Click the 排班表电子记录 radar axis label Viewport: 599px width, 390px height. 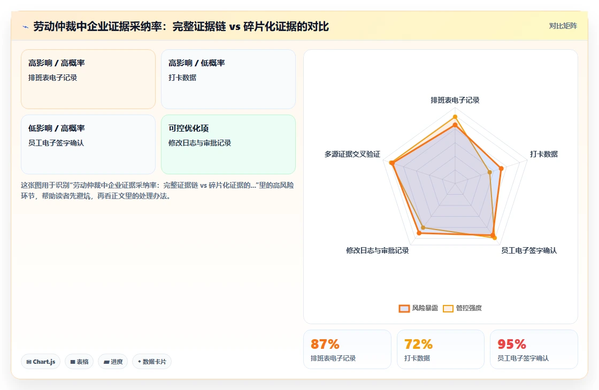point(455,100)
